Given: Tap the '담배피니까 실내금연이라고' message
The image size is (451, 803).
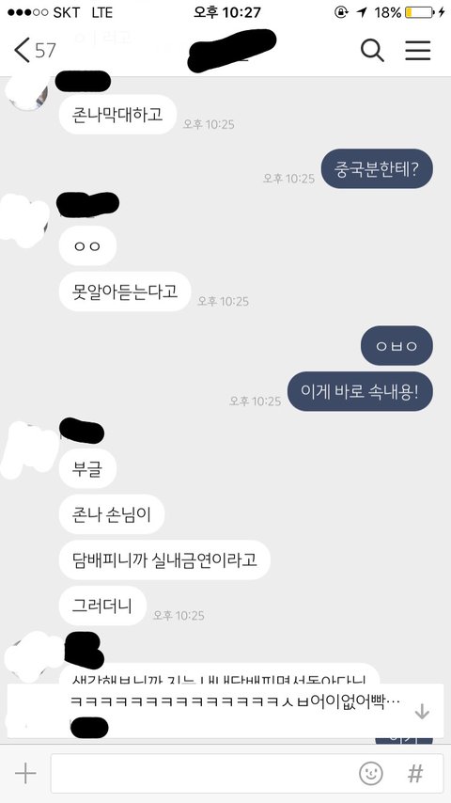Looking at the screenshot, I should 164,559.
